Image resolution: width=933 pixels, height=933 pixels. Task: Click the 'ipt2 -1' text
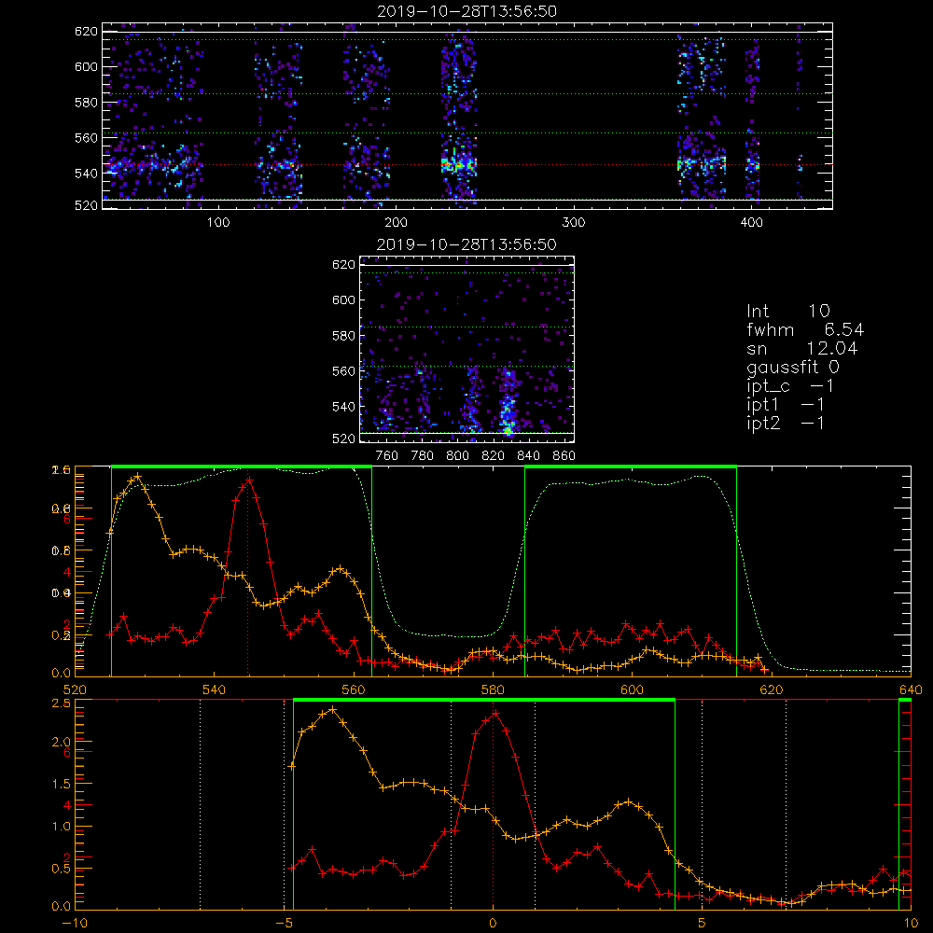[786, 424]
